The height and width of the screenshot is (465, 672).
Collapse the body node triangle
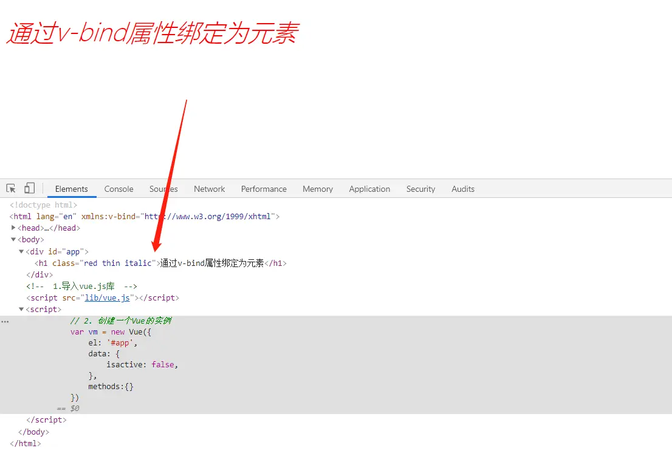pyautogui.click(x=13, y=239)
